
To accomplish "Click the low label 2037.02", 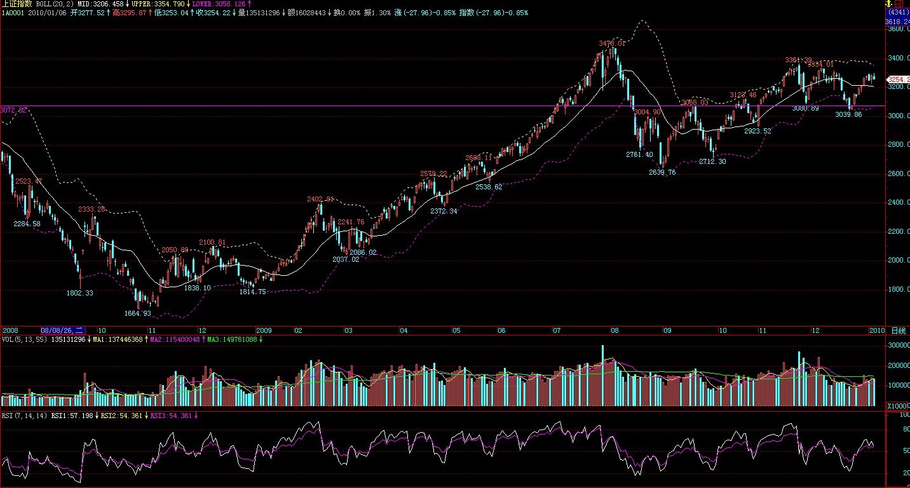I will click(346, 259).
